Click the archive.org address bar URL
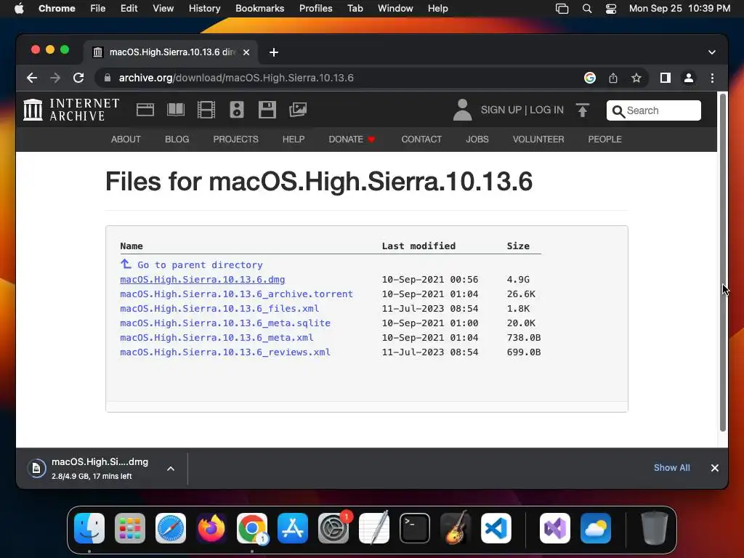744x558 pixels. 236,78
